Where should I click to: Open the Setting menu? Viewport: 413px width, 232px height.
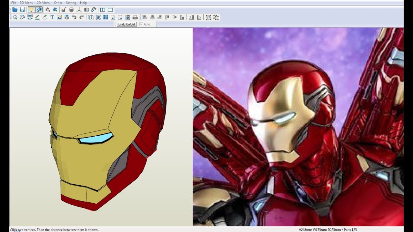[71, 3]
